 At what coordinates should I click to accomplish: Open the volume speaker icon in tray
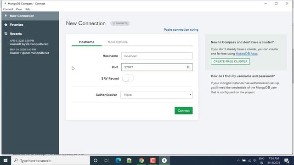[254, 160]
